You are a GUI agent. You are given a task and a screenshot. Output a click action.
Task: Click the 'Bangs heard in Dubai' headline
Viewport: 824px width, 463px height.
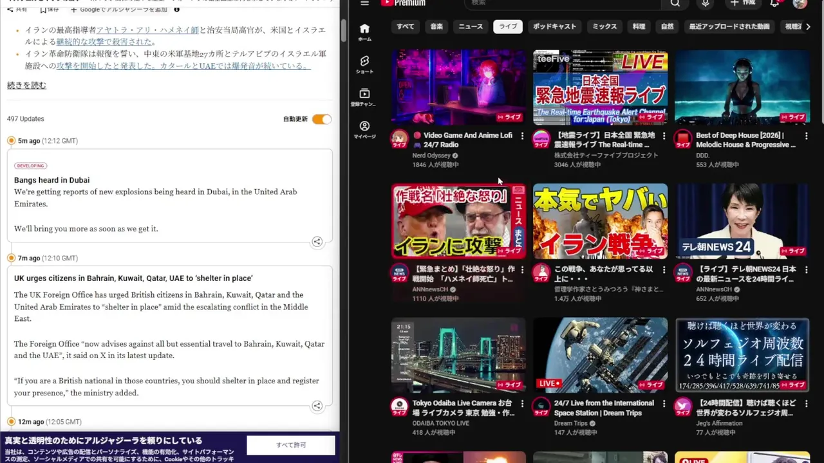coord(51,180)
